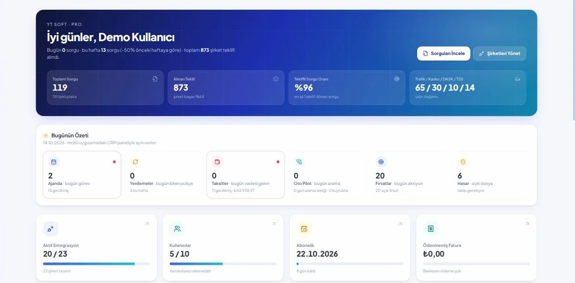
Task: Click 4 bu hafta under Yenilemeler
Action: coord(139,191)
